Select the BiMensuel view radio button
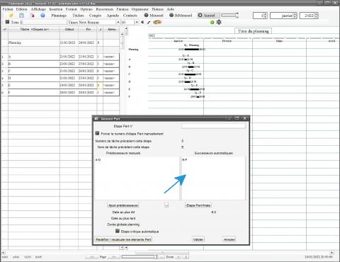 [171, 15]
